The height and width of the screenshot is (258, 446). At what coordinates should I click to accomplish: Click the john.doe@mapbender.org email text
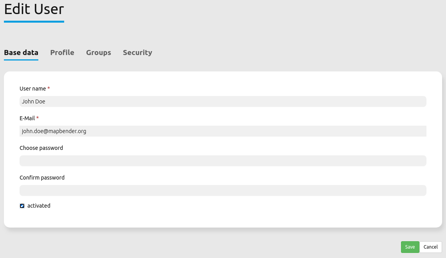pos(54,131)
